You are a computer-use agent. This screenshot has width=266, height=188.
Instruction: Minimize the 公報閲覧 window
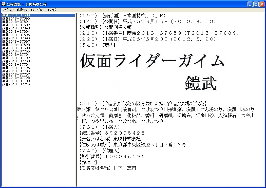[250, 4]
